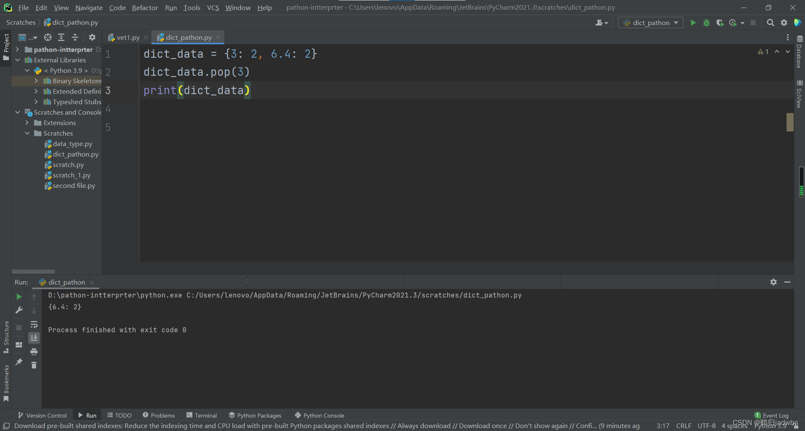Open the user account icon menu
The image size is (805, 431).
[x=601, y=23]
